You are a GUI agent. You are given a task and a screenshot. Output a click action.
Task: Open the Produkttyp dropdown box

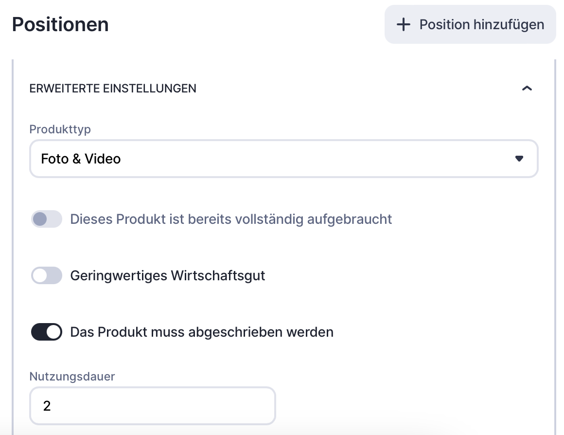[x=283, y=159]
